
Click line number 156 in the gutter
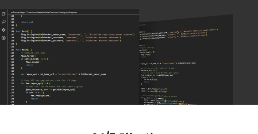12,31
